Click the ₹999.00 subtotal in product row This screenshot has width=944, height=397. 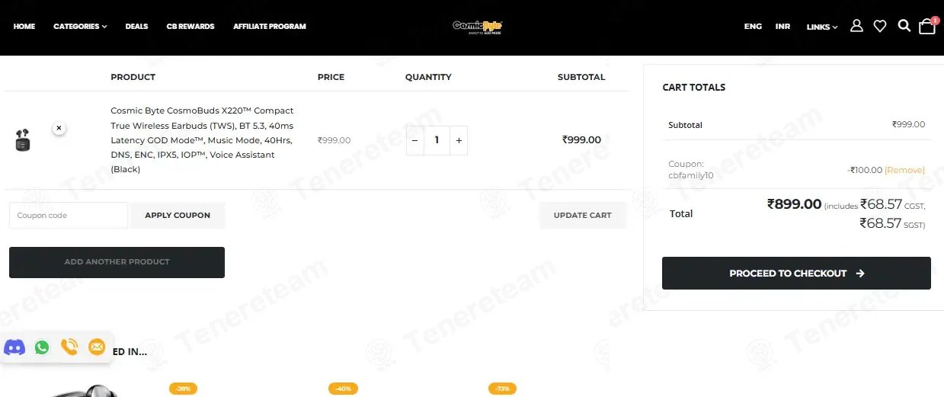point(581,140)
